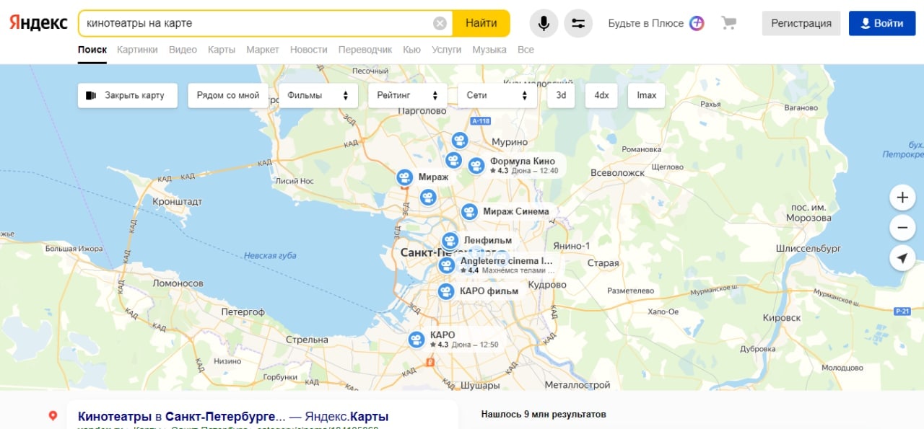Click the Angleterre cinema label text
Image resolution: width=924 pixels, height=429 pixels.
(506, 261)
